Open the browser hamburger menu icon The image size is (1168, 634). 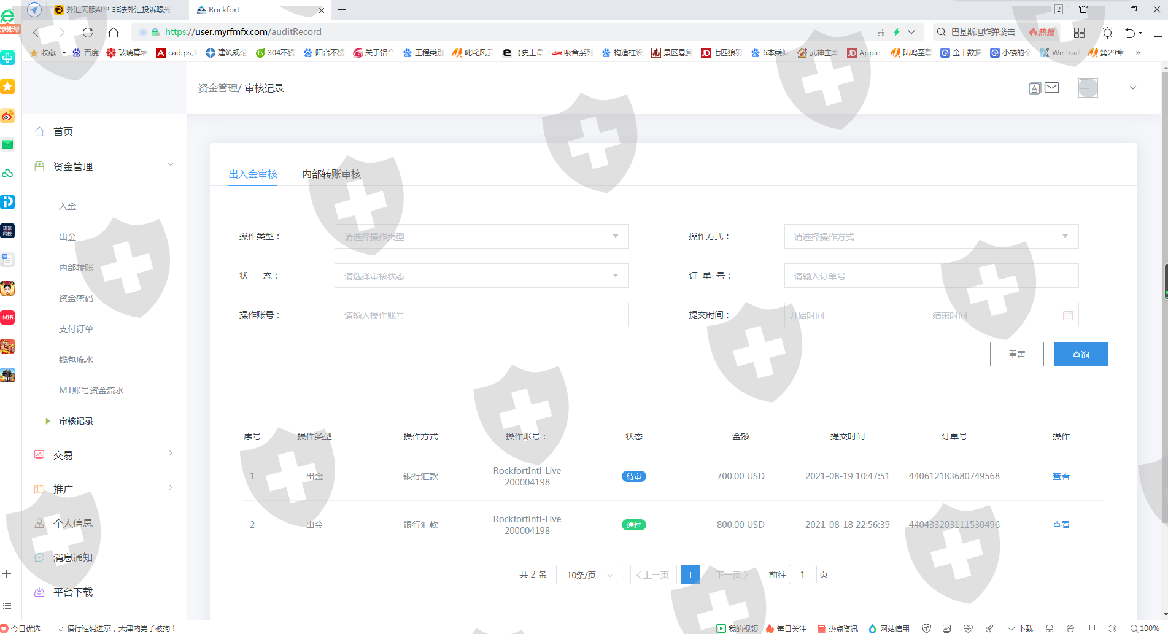(x=1158, y=32)
